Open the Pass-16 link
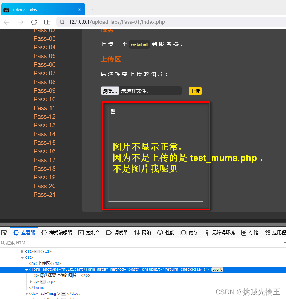 click(44, 151)
